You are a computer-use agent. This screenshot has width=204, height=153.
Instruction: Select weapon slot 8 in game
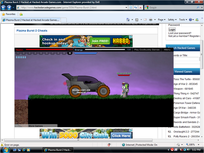58,53
